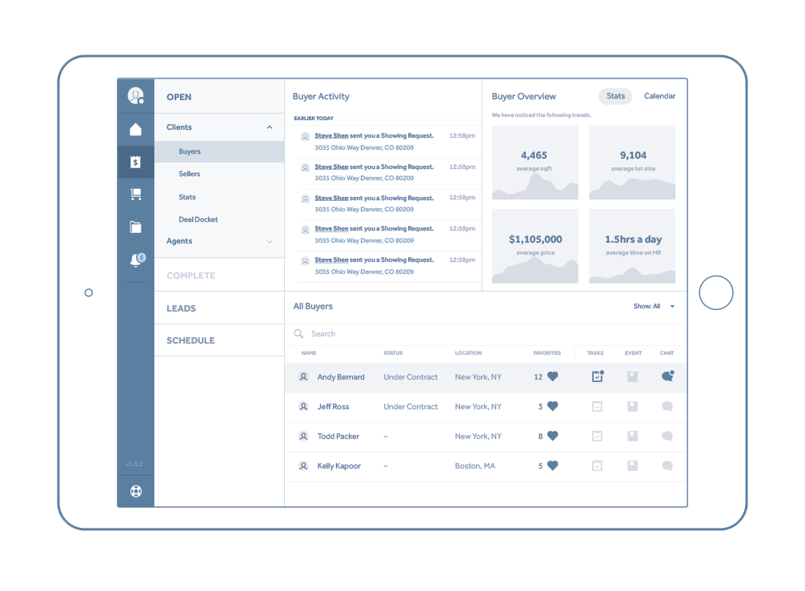
Task: Open chat with Andy Bernard
Action: click(x=667, y=376)
